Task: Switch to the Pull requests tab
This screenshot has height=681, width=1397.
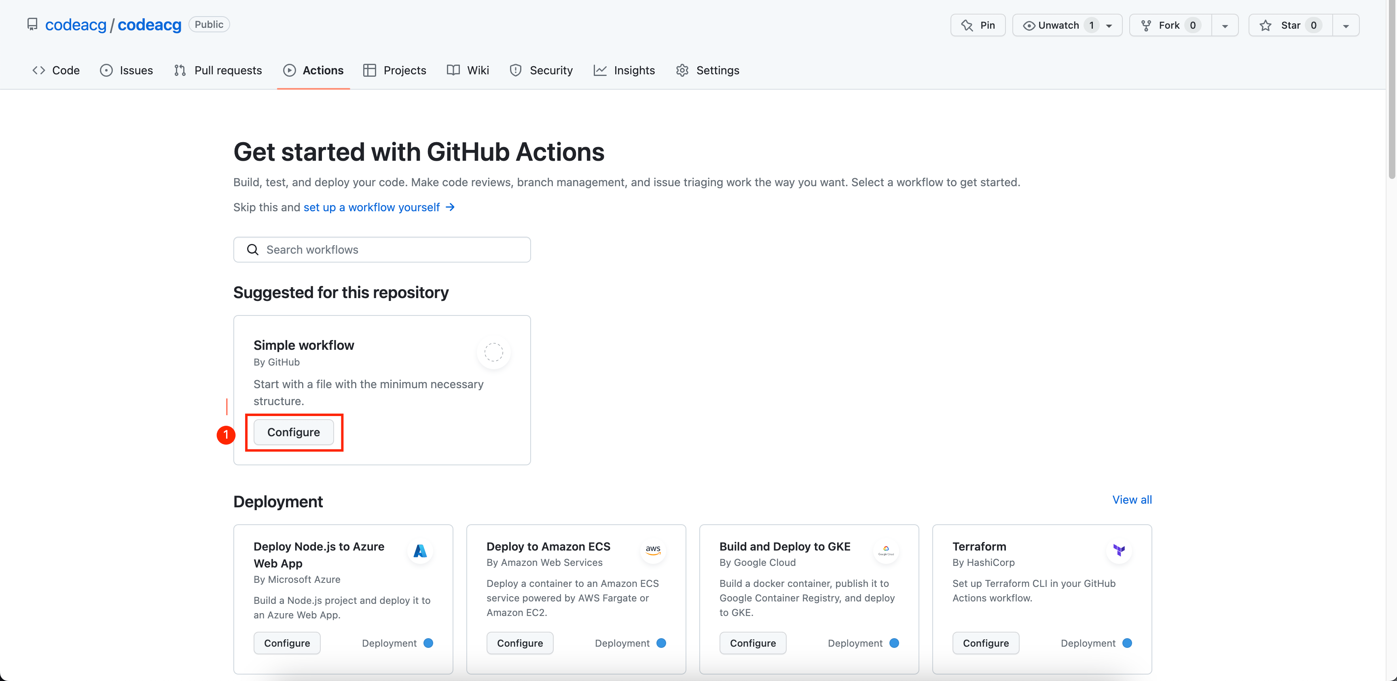Action: click(218, 70)
